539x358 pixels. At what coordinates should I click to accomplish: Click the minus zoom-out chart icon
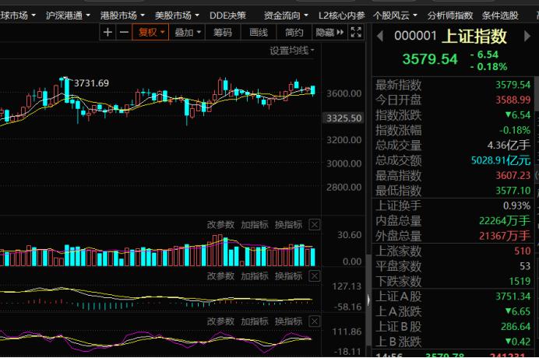click(x=124, y=32)
